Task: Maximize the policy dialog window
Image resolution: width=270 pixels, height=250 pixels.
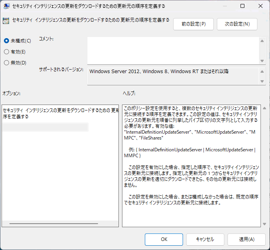Action: [242, 6]
